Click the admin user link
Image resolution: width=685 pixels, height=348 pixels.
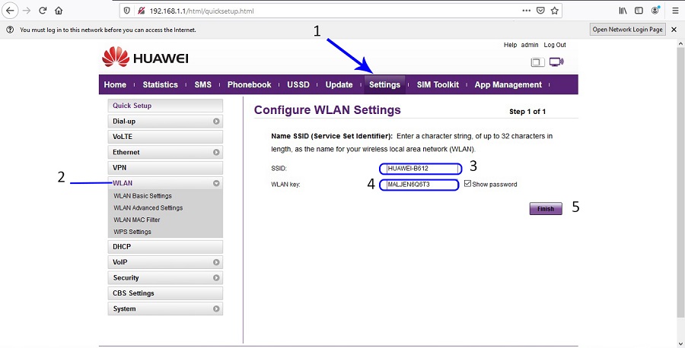click(530, 45)
